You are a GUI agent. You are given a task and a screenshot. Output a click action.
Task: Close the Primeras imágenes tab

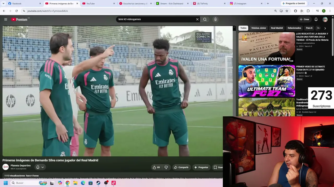click(77, 3)
